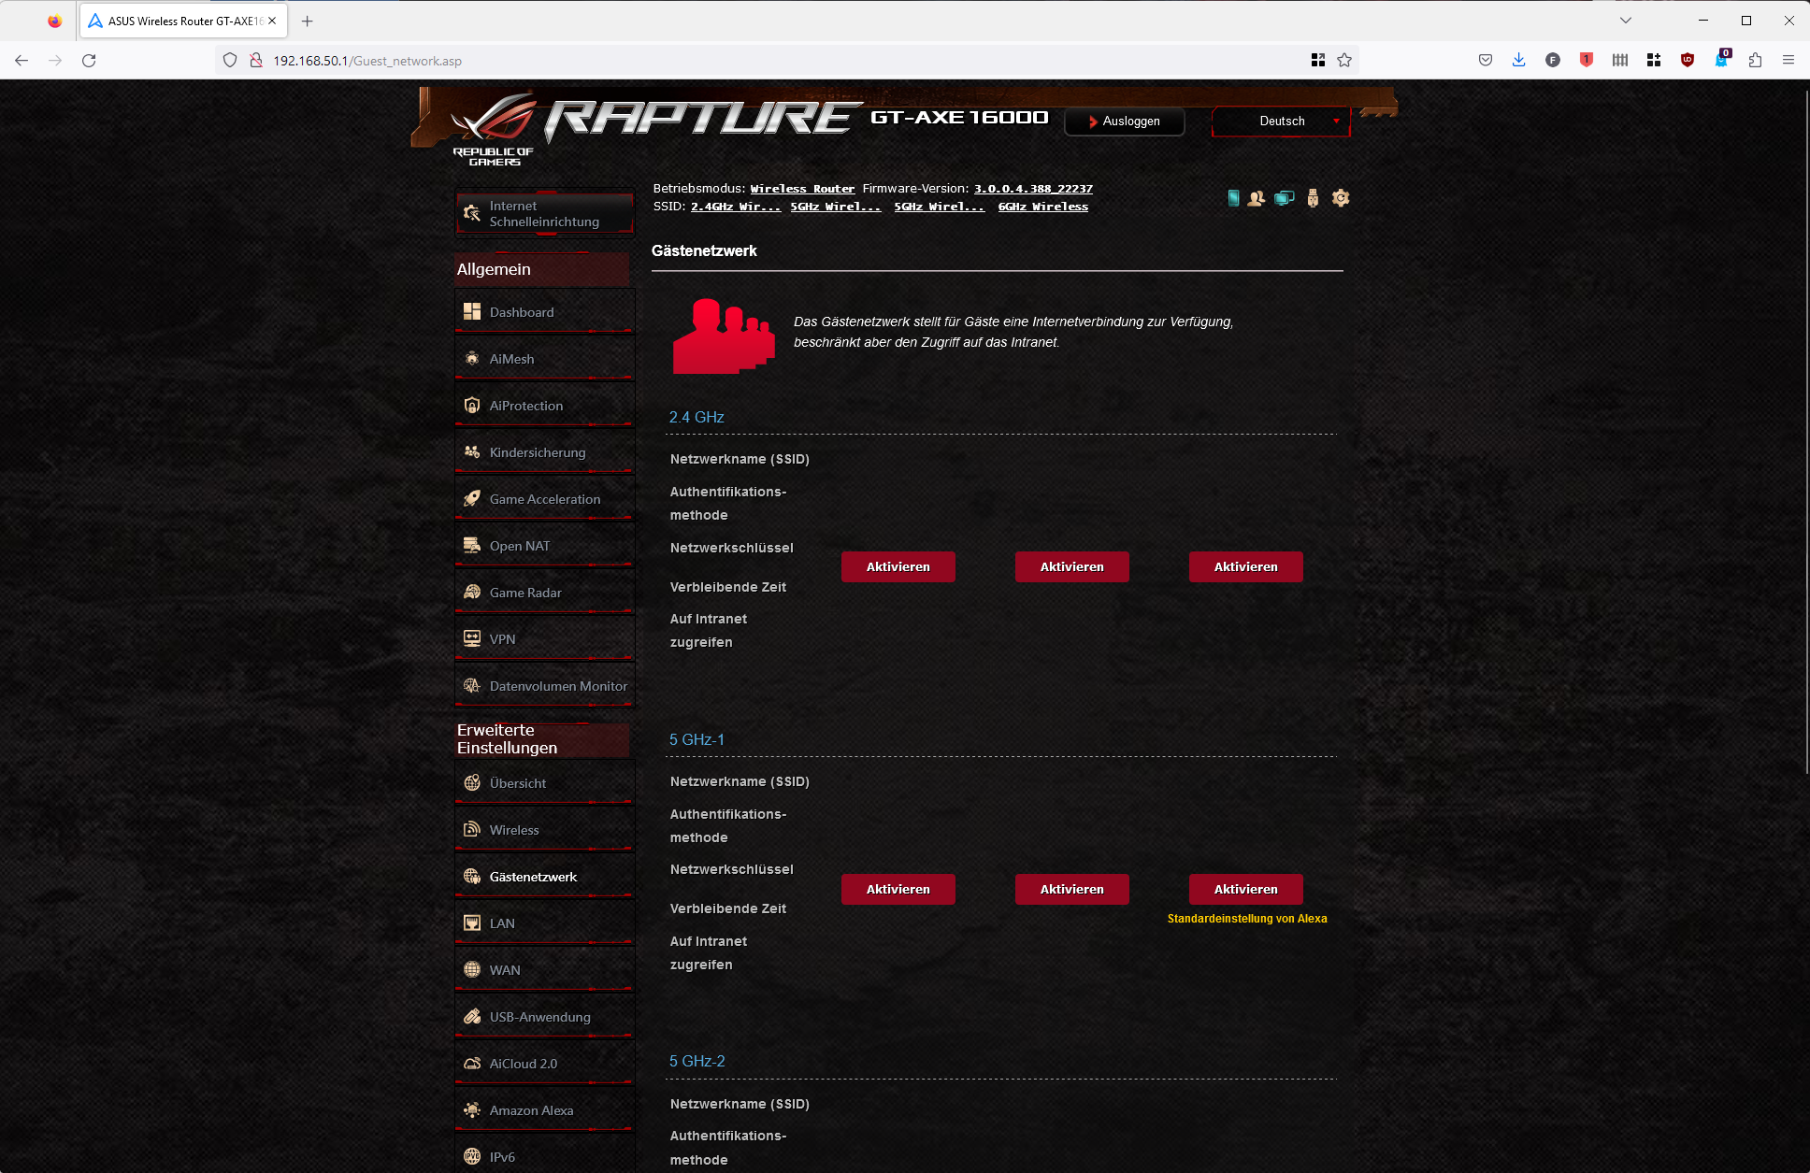Click the network clients monitor icon
1810x1173 pixels.
[x=1285, y=198]
